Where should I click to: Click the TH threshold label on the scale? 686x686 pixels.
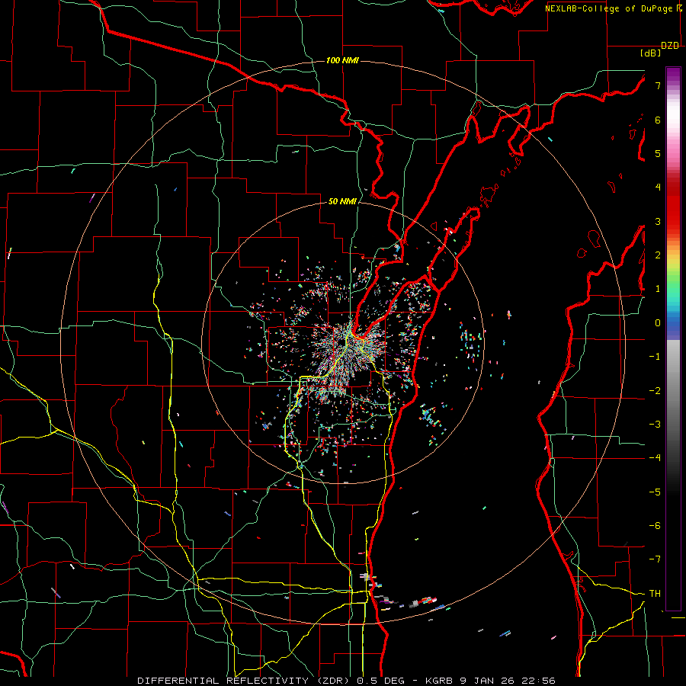click(655, 594)
